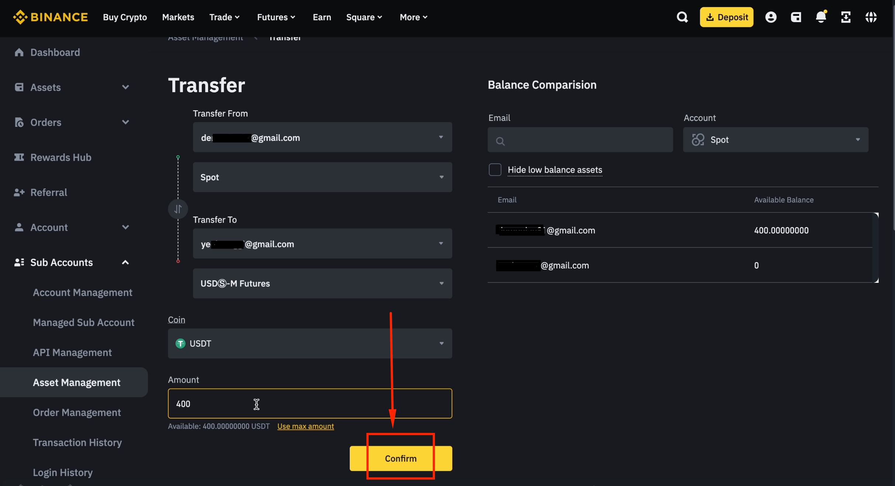
Task: Open the Transfer From Spot dropdown
Action: coord(322,177)
